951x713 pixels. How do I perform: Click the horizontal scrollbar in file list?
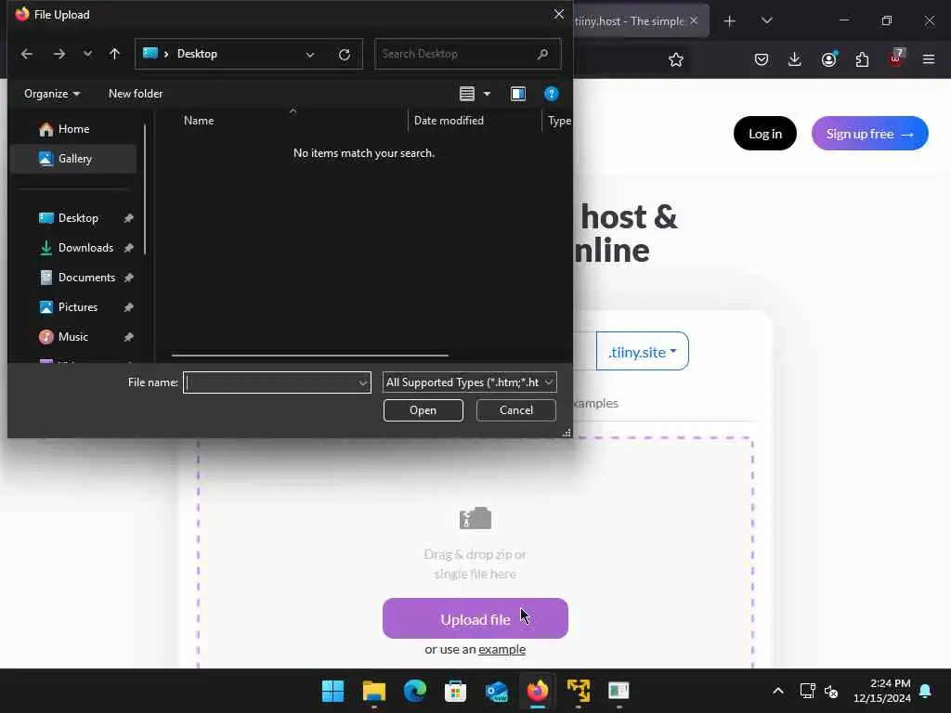coord(310,356)
